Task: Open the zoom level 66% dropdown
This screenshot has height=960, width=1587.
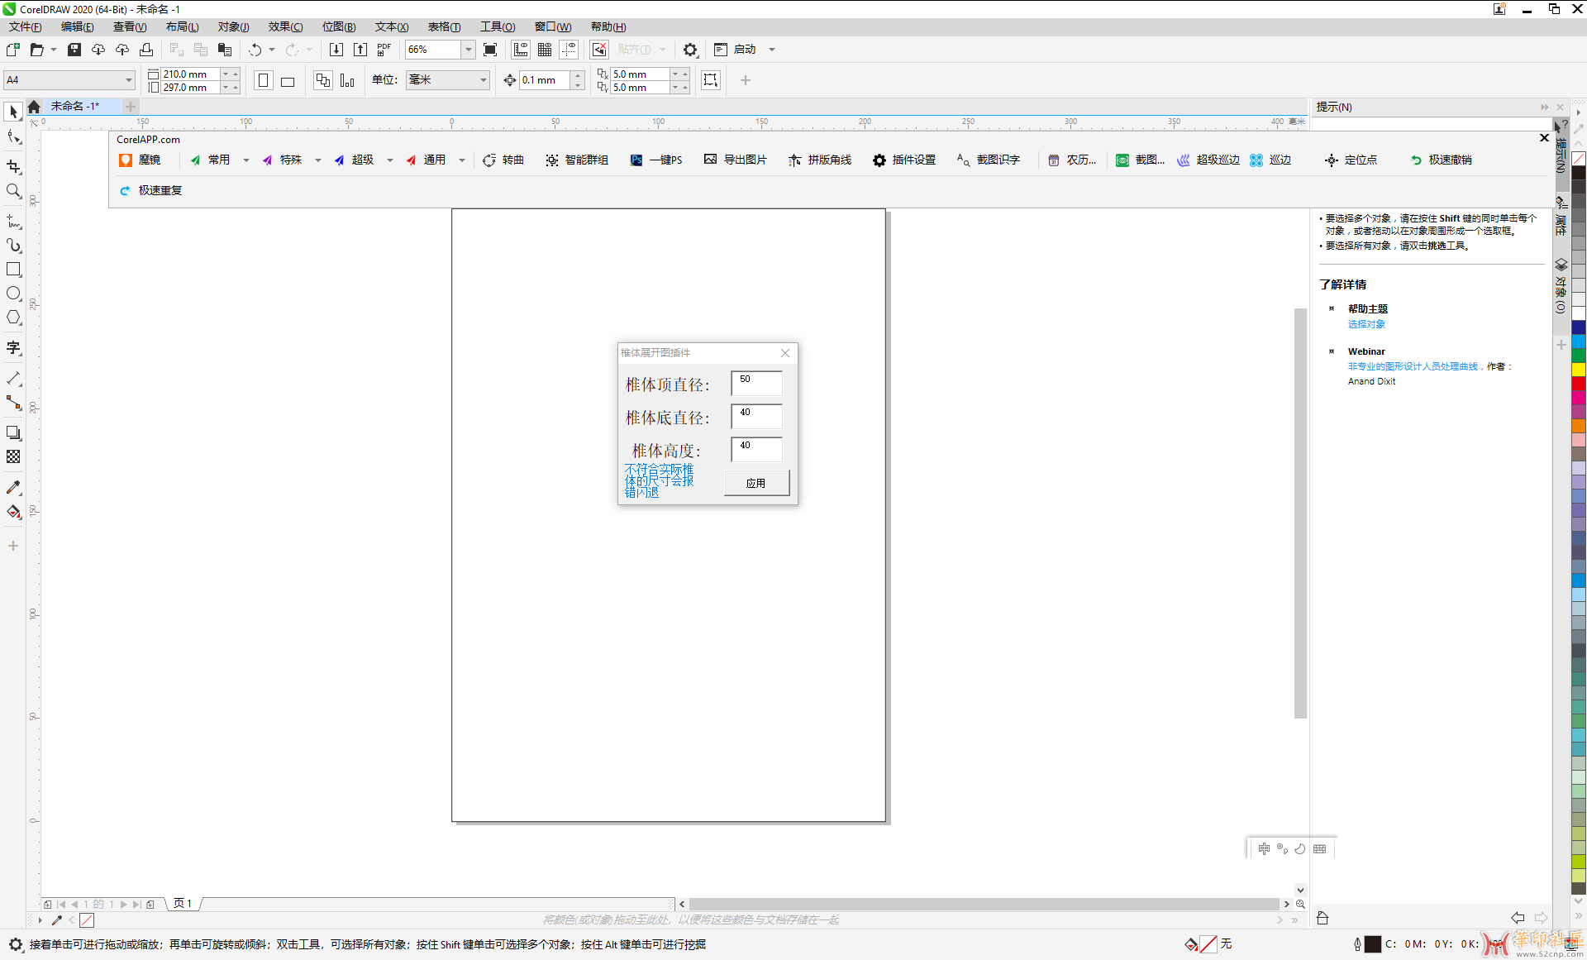Action: [468, 50]
